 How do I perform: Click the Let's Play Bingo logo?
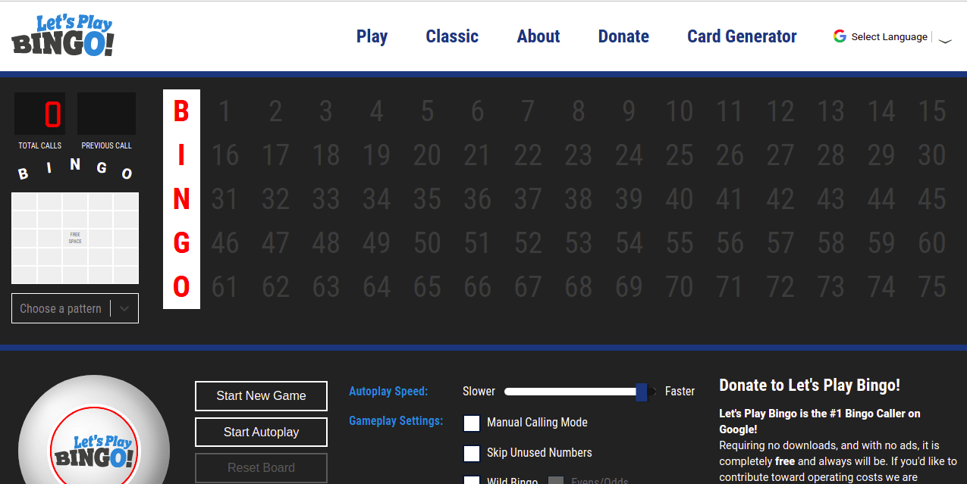click(x=62, y=35)
